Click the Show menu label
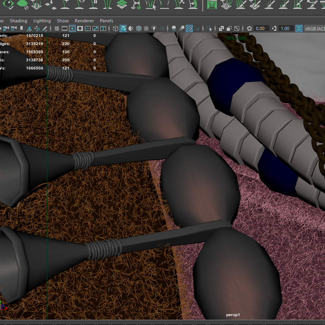325x325 pixels. tap(63, 21)
